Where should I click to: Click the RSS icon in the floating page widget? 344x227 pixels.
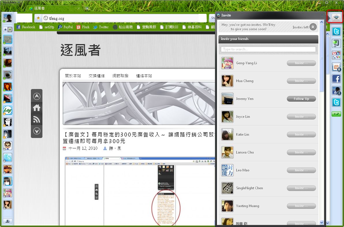37,120
